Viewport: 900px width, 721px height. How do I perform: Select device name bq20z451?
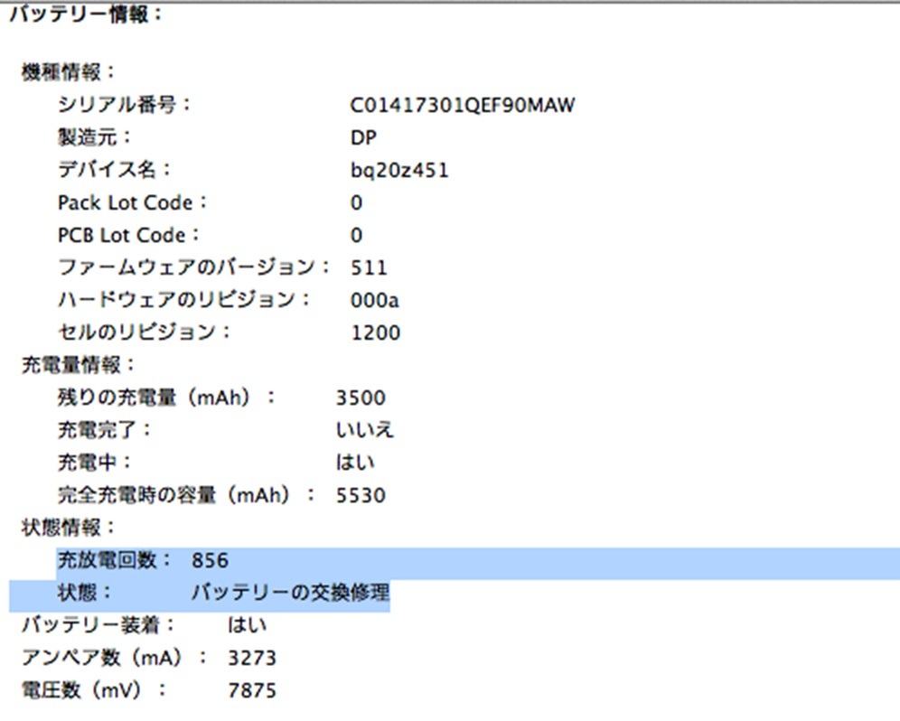[398, 171]
